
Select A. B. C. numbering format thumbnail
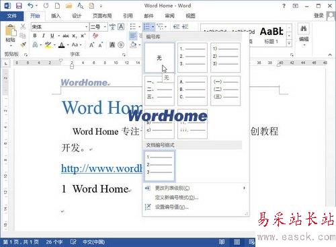(192, 91)
